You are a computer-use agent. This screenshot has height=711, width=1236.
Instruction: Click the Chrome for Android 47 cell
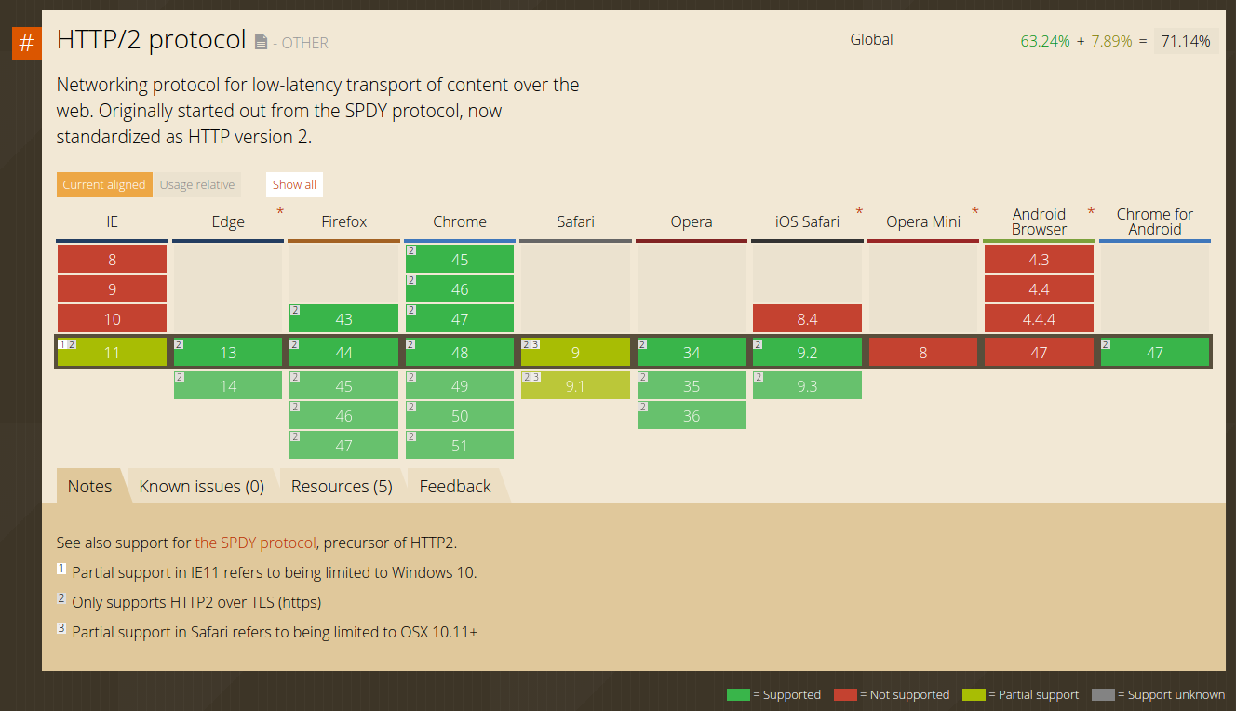pyautogui.click(x=1155, y=353)
